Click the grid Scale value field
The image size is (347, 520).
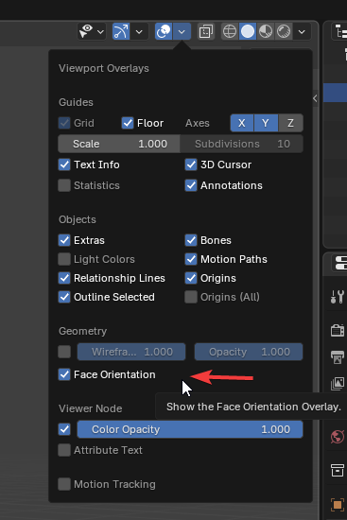pyautogui.click(x=119, y=144)
